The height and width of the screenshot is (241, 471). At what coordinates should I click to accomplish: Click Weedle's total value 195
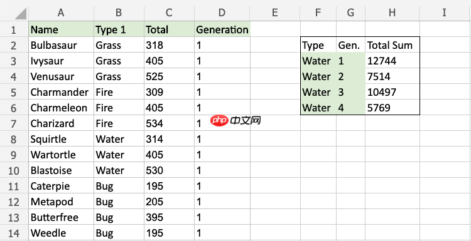(x=169, y=233)
